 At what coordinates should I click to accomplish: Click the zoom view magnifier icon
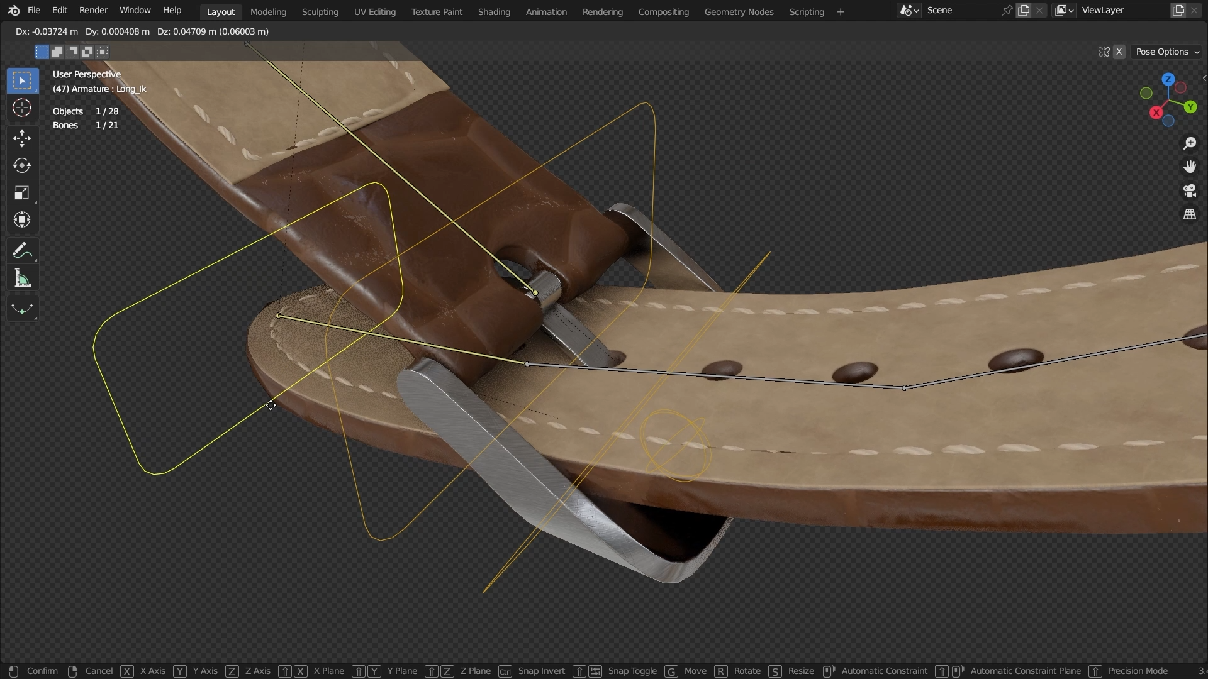point(1189,143)
